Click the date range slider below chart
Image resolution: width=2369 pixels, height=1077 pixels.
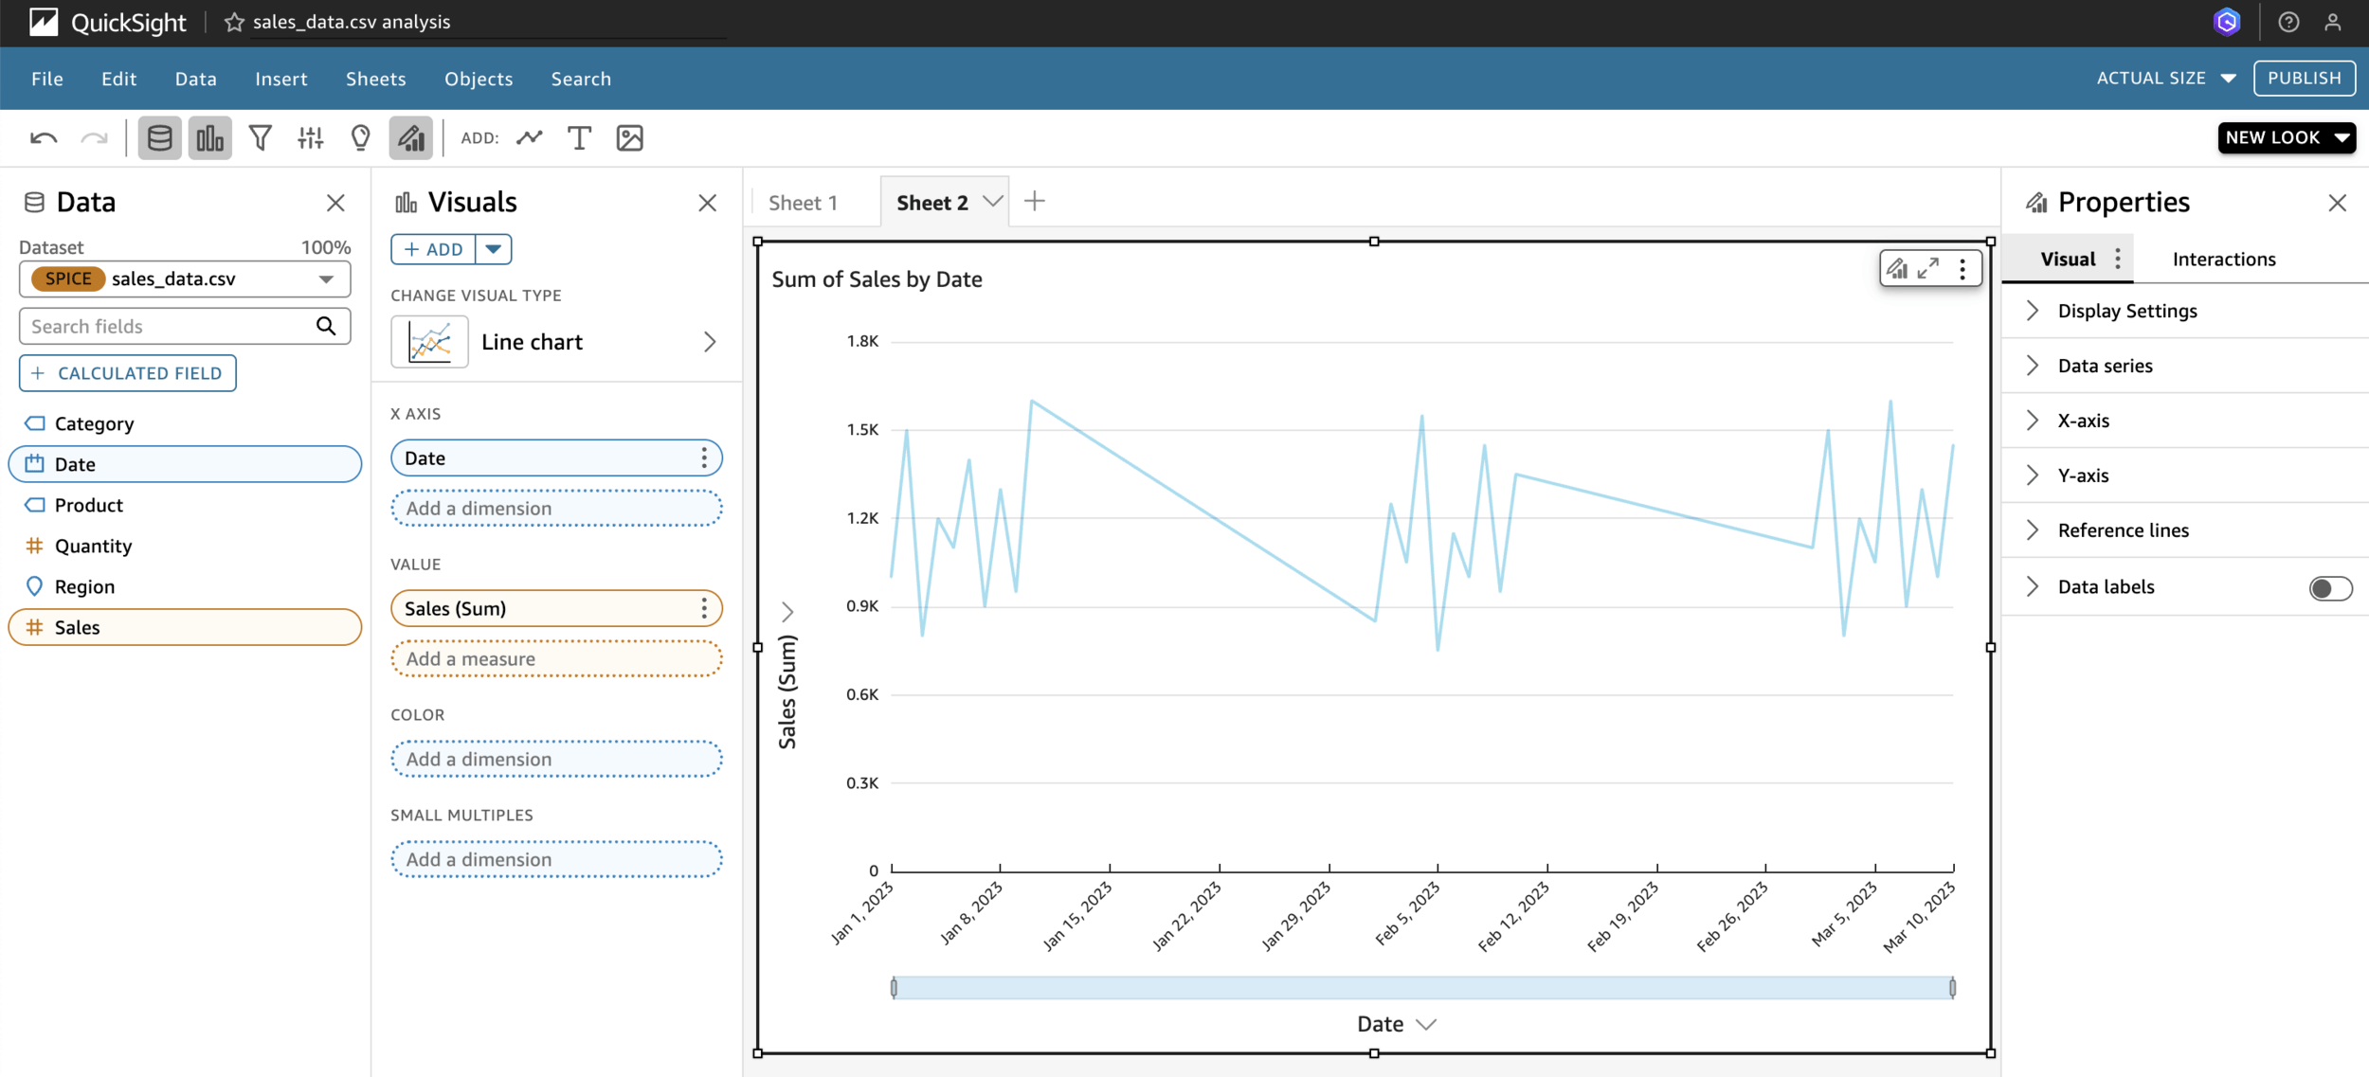pos(1421,988)
